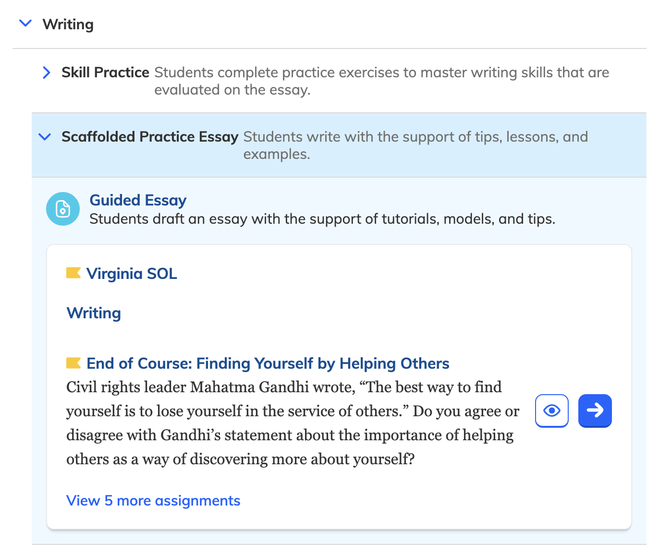The width and height of the screenshot is (659, 555).
Task: Select the Scaffolded Practice Essay label
Action: pos(150,137)
